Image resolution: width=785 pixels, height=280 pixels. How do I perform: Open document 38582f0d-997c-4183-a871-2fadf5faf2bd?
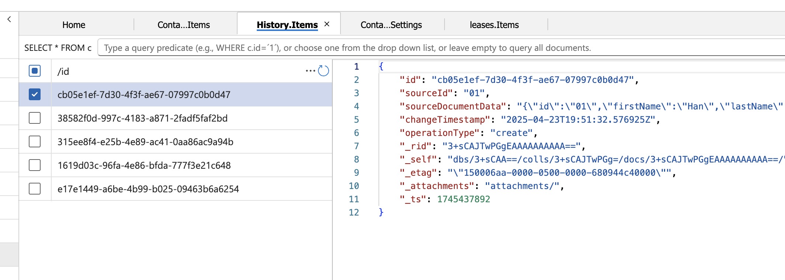[142, 118]
